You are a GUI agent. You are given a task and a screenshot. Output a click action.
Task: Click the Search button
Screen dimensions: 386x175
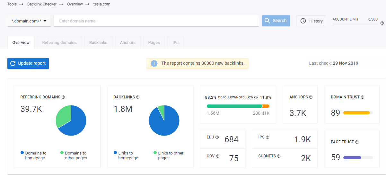tap(276, 21)
